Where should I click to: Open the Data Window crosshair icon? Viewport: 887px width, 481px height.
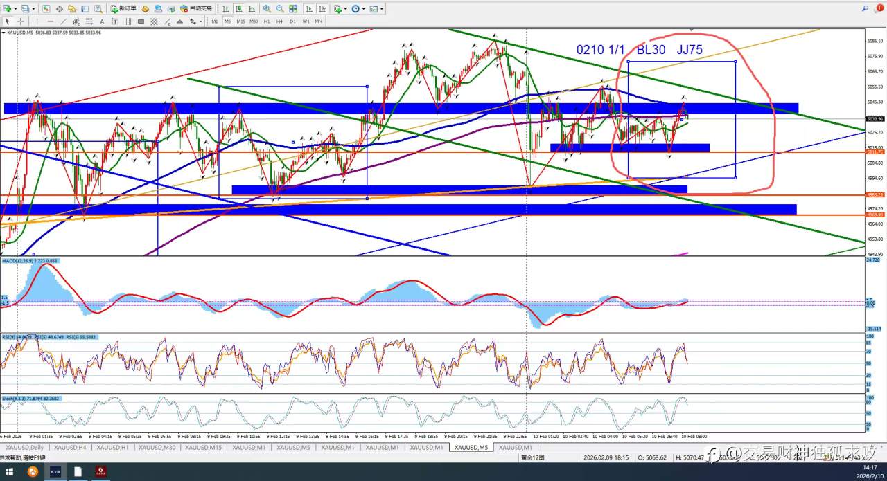pos(59,9)
